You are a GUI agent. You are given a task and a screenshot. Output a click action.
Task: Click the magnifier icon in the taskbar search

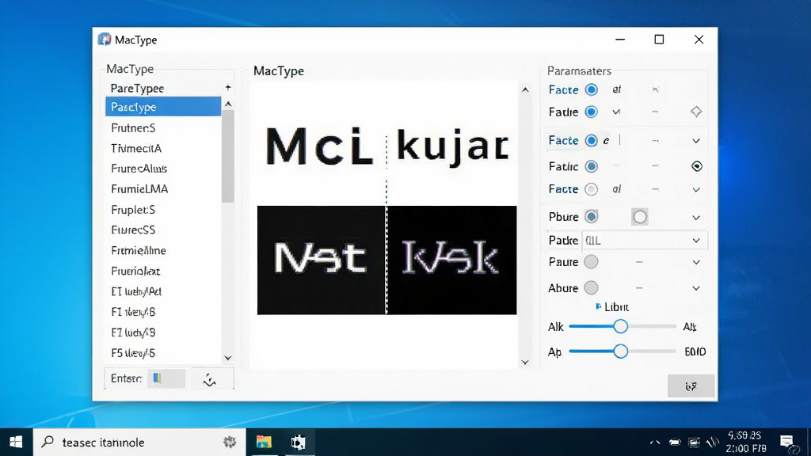tap(48, 442)
